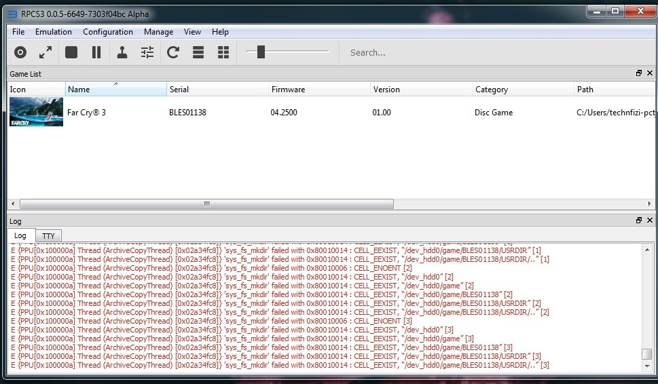The height and width of the screenshot is (384, 658).
Task: Pause emulation with the pause button
Action: click(96, 52)
